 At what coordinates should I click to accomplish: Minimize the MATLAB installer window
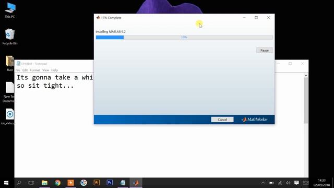[x=244, y=17]
